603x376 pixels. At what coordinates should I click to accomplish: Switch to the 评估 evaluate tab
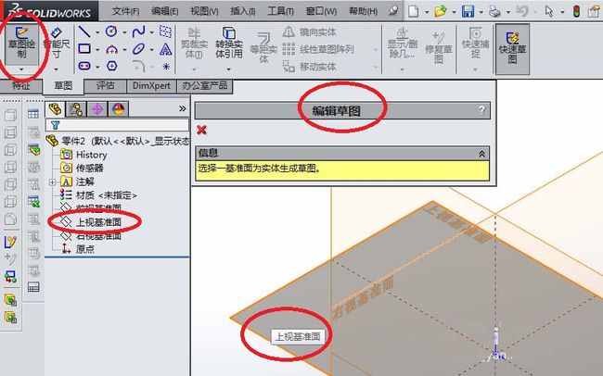click(106, 85)
